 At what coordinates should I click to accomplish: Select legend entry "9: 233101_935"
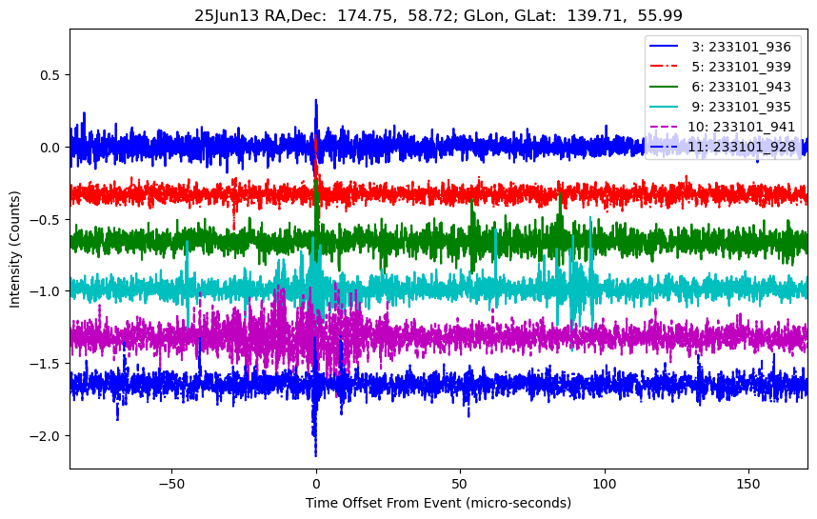pyautogui.click(x=720, y=107)
